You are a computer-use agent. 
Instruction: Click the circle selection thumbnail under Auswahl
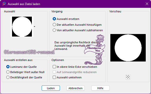point(22,26)
